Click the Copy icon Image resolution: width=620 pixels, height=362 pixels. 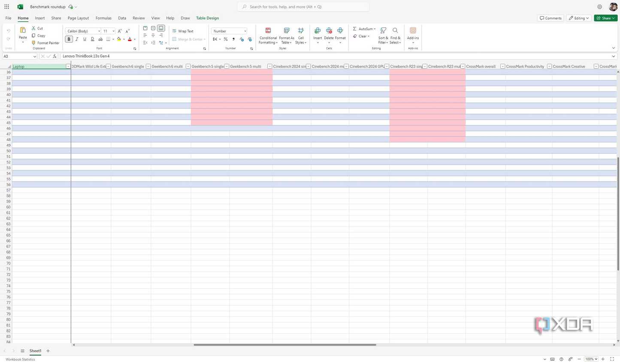pos(33,36)
